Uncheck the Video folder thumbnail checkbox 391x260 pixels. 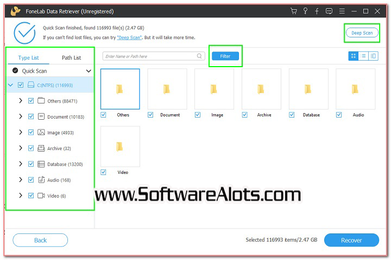tap(104, 172)
